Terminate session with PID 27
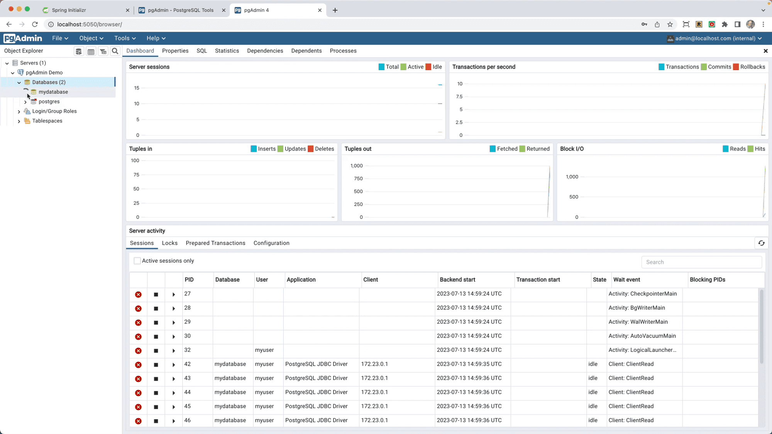Screen dimensions: 772x434 pos(138,295)
